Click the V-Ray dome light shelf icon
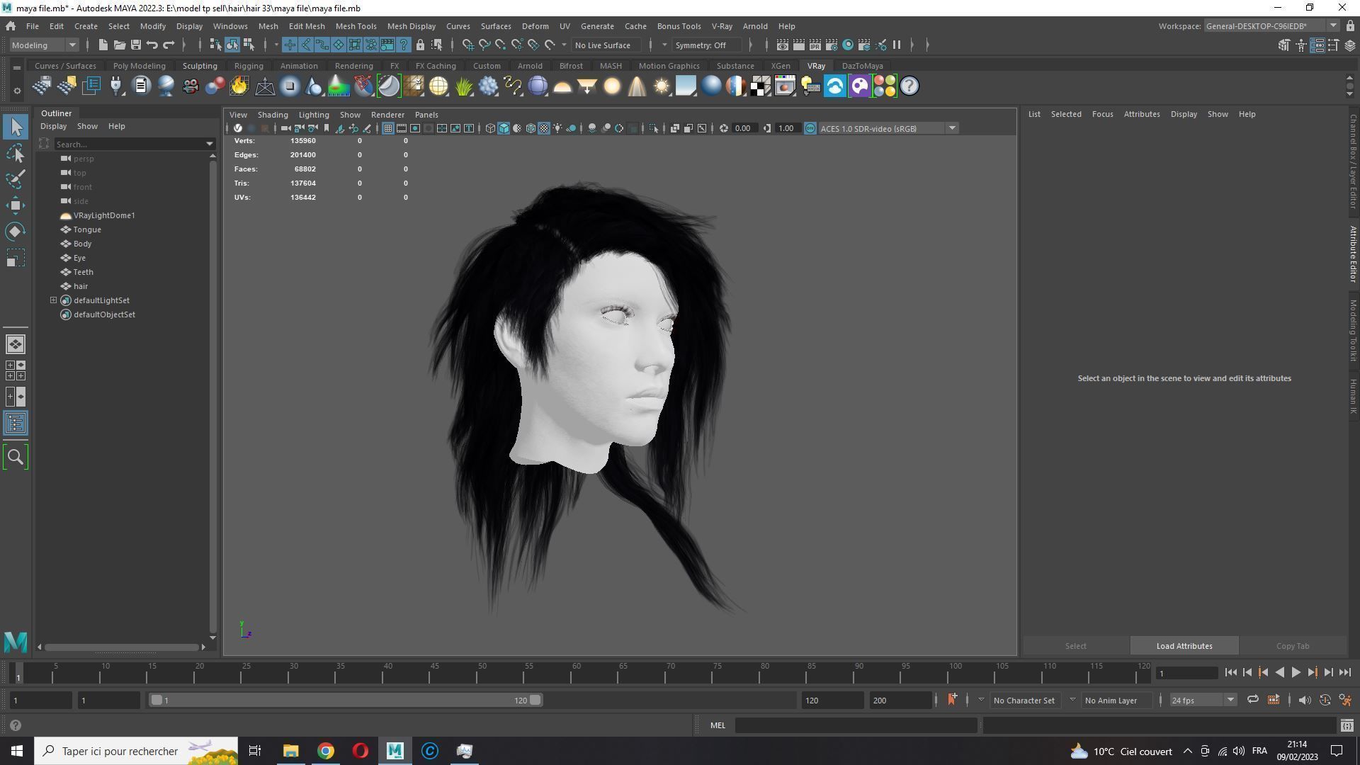 tap(562, 86)
